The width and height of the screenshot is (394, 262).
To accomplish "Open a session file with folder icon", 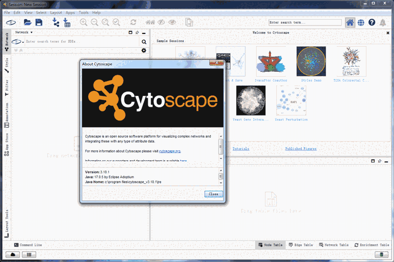I will pos(28,22).
